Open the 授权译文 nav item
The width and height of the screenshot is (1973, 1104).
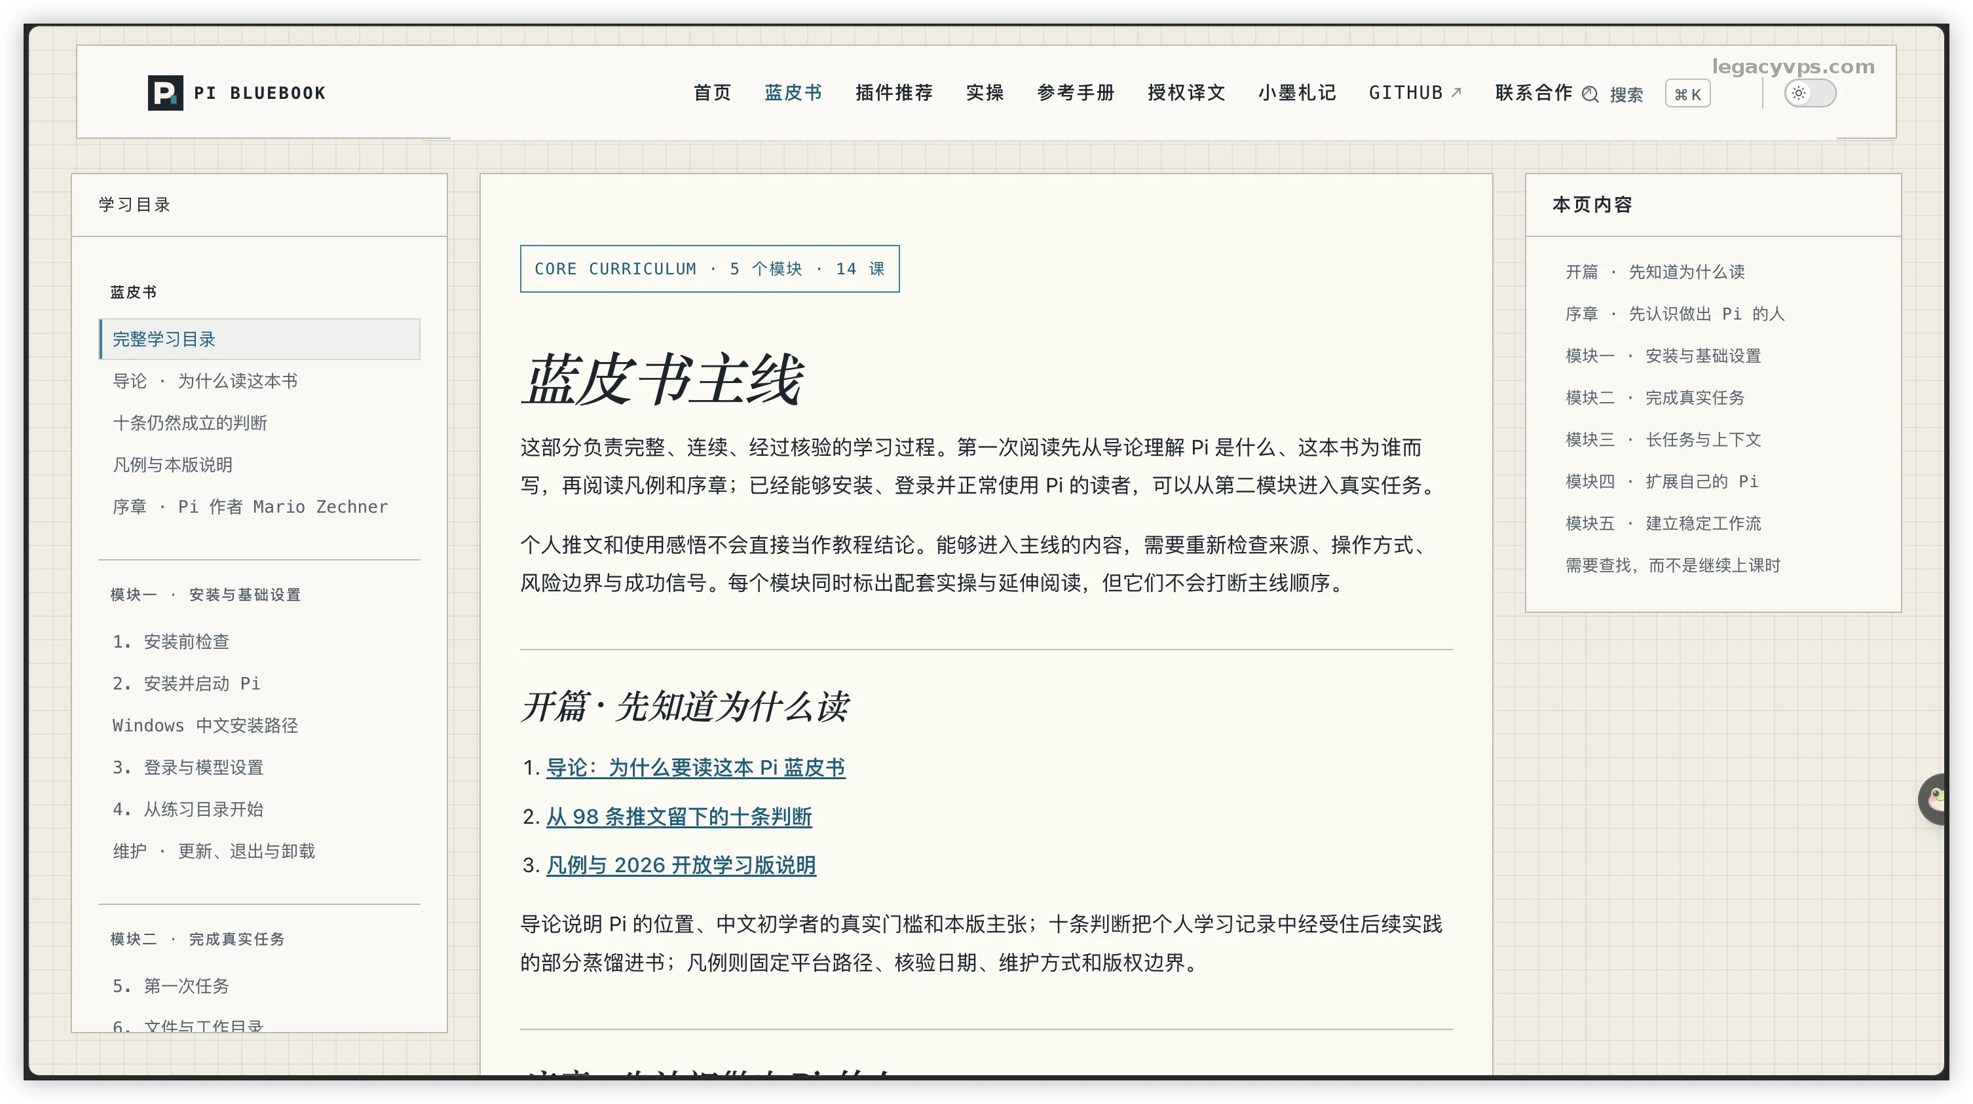(x=1186, y=92)
